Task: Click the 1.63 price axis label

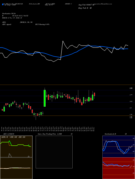Action: point(131,101)
